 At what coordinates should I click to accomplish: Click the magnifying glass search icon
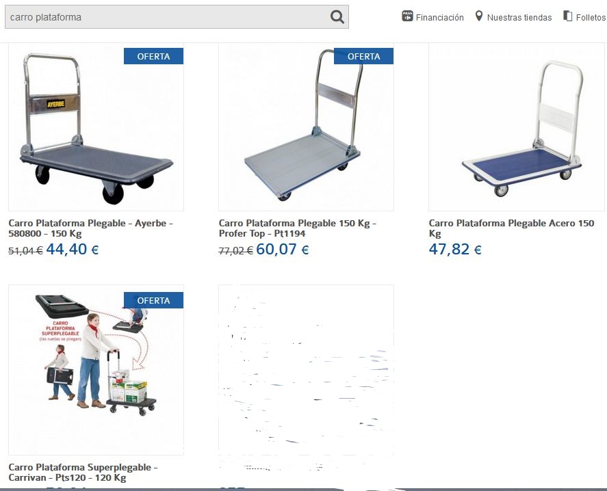337,17
